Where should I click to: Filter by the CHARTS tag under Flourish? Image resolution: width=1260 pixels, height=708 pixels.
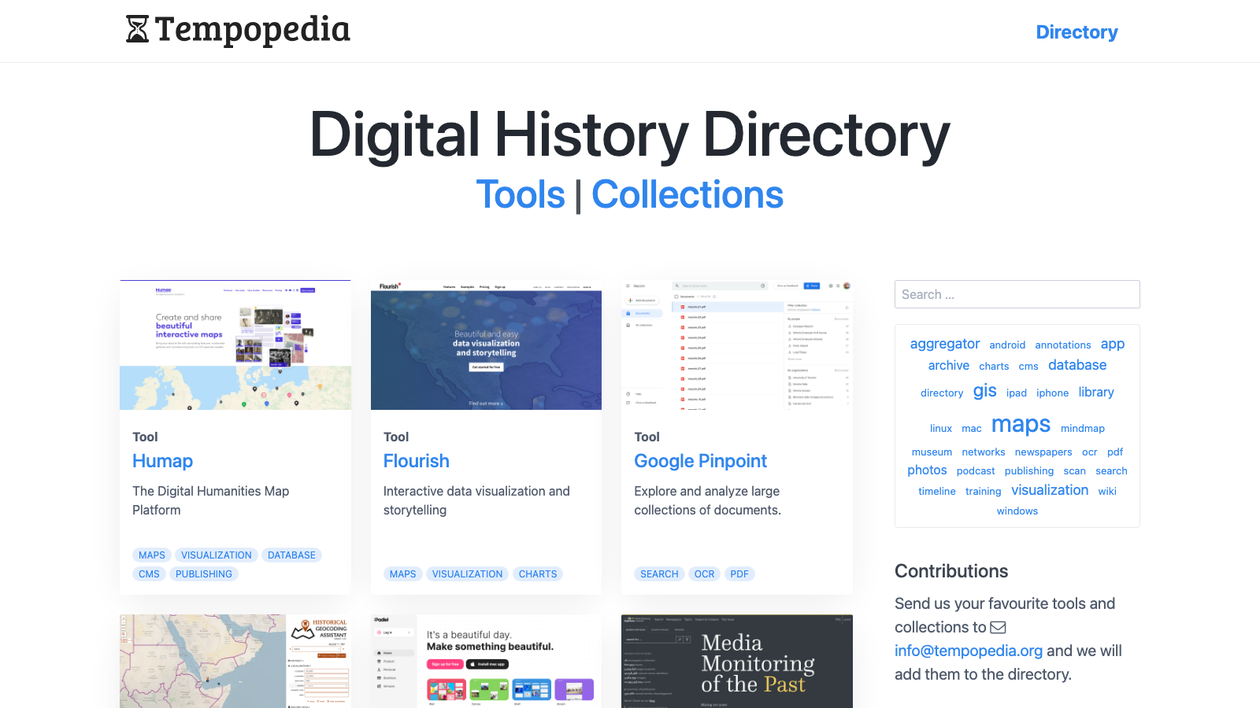pos(537,573)
